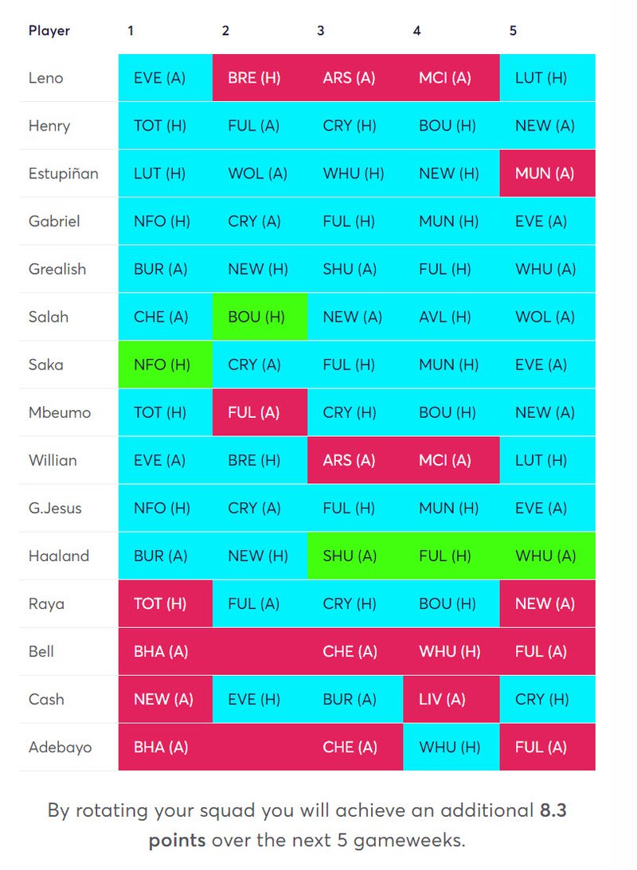This screenshot has height=870, width=637.
Task: Select Bell's empty gameweek 2 cell
Action: coord(260,651)
